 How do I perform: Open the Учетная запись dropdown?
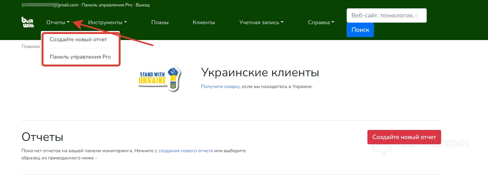click(x=262, y=23)
